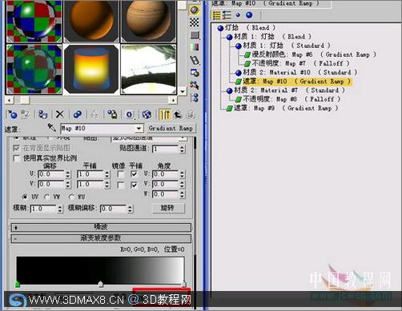Uncheck the V 平铺 tile checkbox

[x=135, y=185]
